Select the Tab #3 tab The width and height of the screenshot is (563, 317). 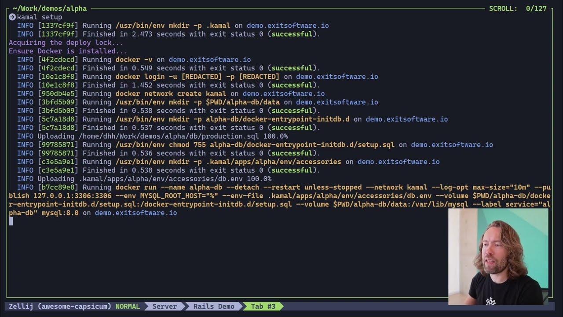click(x=263, y=306)
